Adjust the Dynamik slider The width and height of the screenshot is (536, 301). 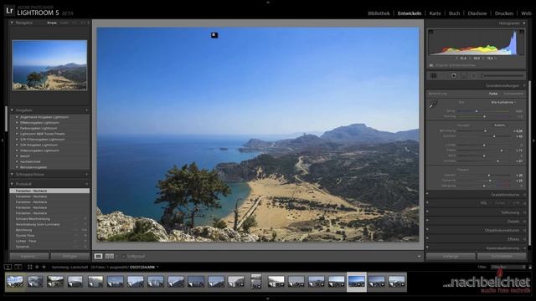click(490, 181)
